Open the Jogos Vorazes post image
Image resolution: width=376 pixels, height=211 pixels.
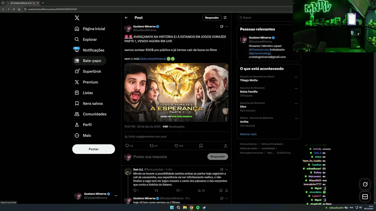176,92
